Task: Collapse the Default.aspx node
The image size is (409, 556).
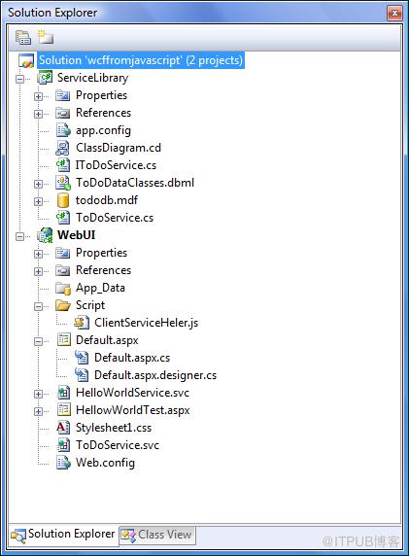Action: coord(38,341)
